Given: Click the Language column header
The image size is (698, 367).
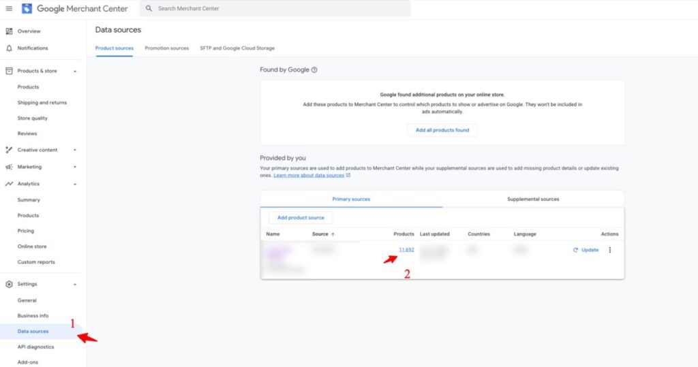Looking at the screenshot, I should (x=525, y=234).
